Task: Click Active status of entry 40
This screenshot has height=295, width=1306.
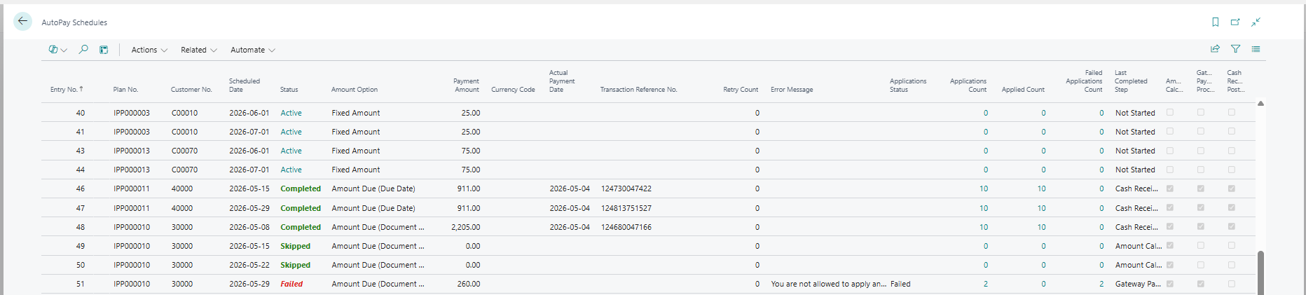Action: point(291,113)
